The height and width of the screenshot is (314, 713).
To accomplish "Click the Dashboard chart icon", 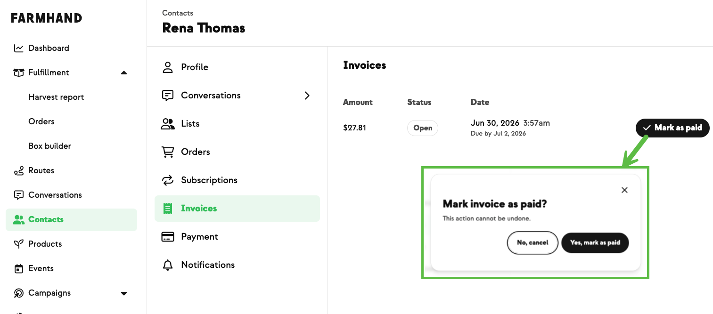I will point(19,48).
